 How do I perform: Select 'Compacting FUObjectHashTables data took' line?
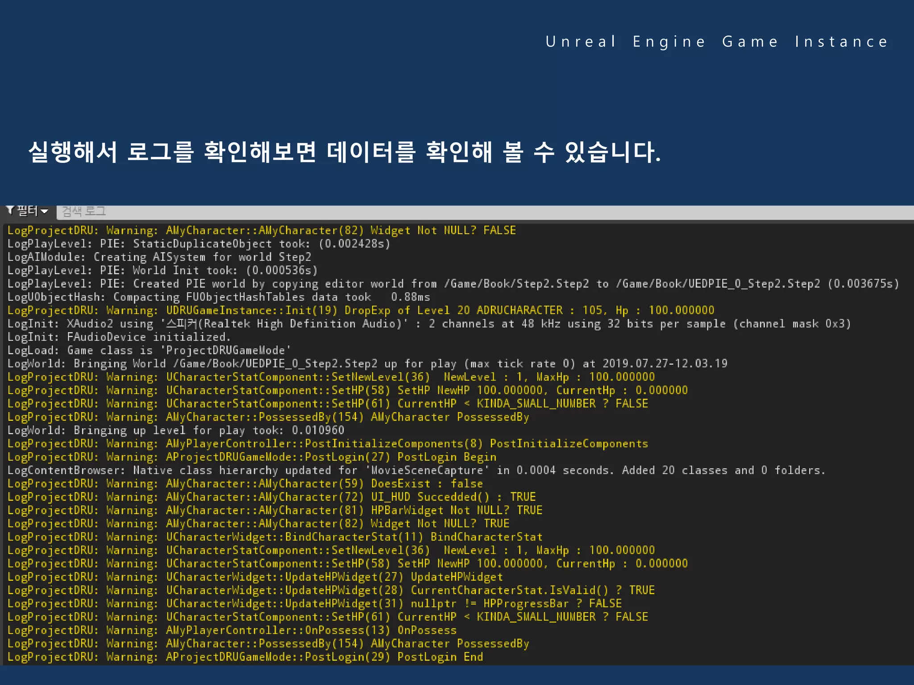click(x=219, y=297)
